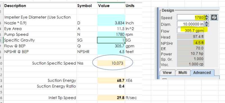Select the spreadsheet Pump Speed value 1780

[111, 34]
